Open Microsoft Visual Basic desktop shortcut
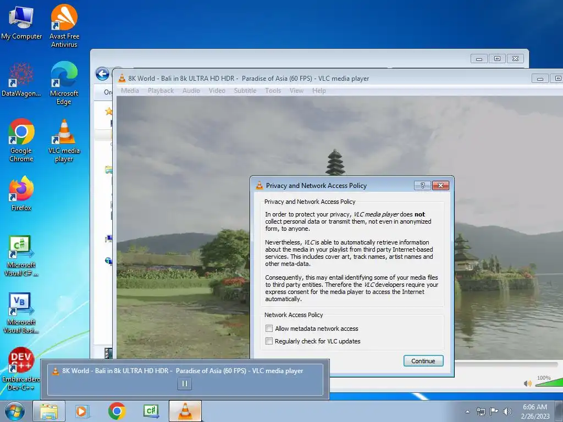The width and height of the screenshot is (563, 422). click(21, 313)
